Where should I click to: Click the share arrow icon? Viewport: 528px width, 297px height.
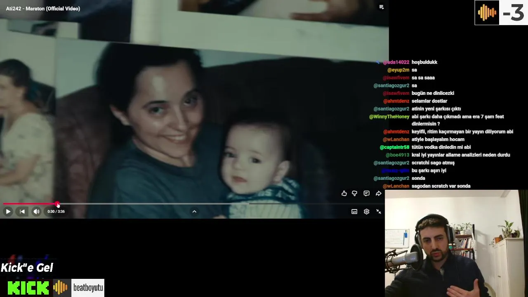(378, 193)
